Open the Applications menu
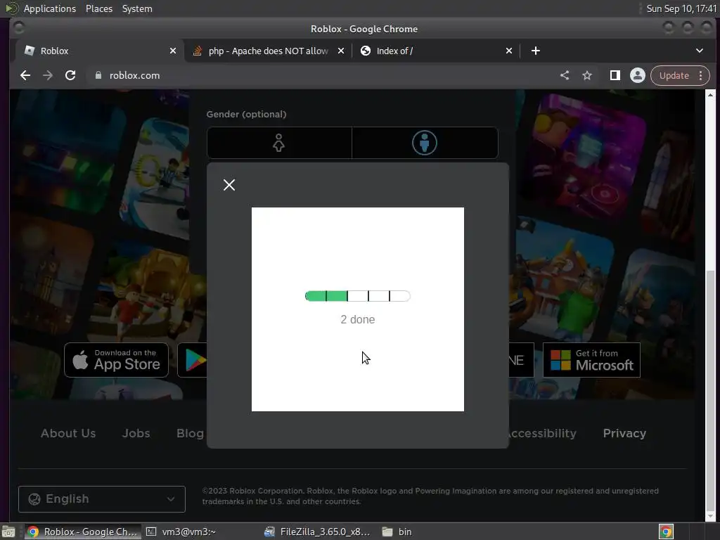This screenshot has width=720, height=540. pyautogui.click(x=50, y=8)
